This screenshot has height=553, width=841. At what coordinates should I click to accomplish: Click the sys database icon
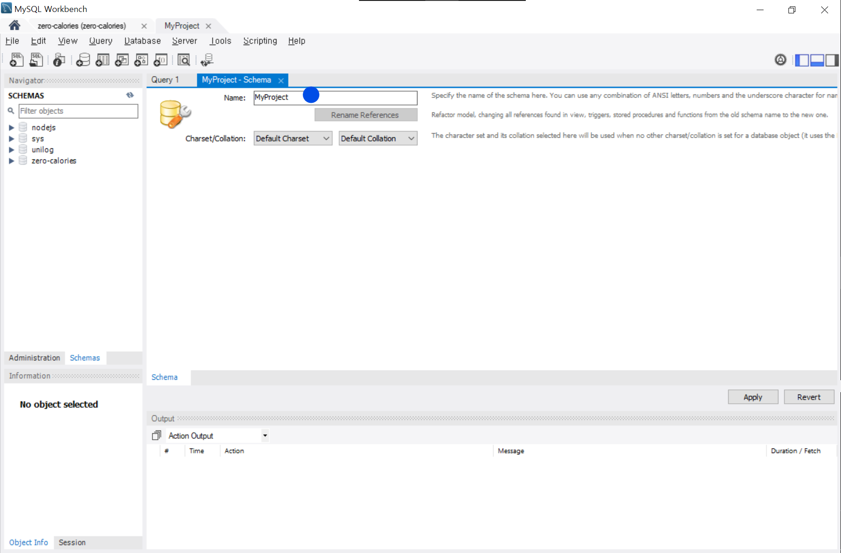pyautogui.click(x=23, y=138)
